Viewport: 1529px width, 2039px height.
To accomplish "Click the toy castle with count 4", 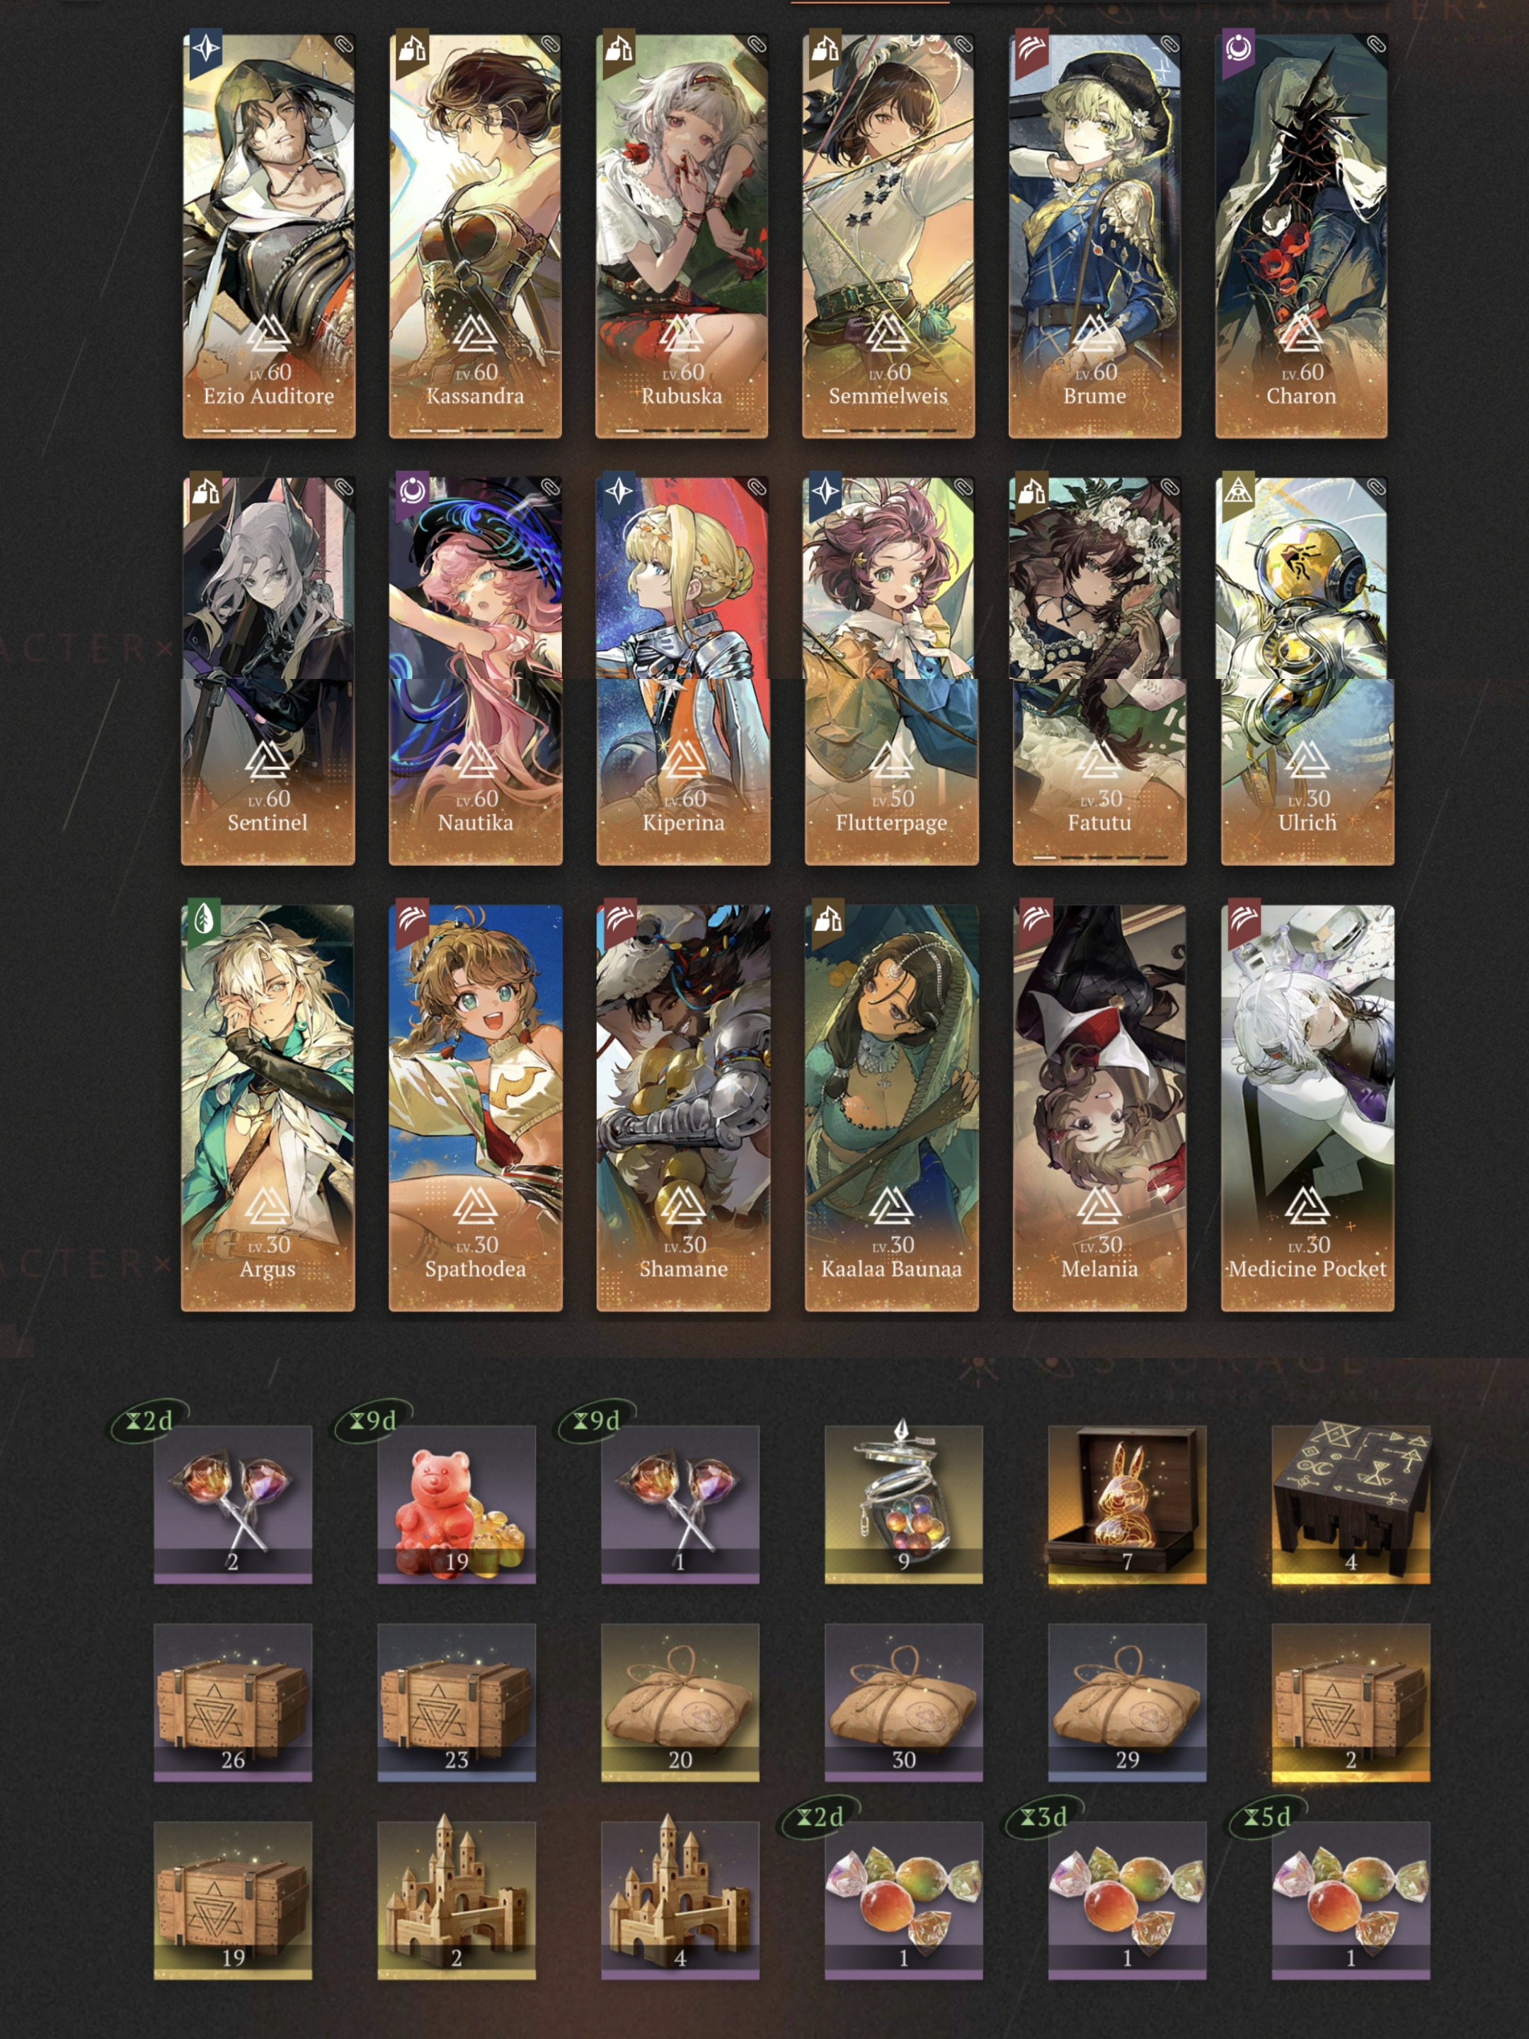I will (680, 1900).
